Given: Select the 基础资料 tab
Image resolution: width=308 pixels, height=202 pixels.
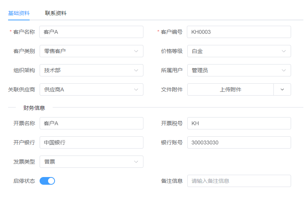Looking at the screenshot, I should point(19,13).
